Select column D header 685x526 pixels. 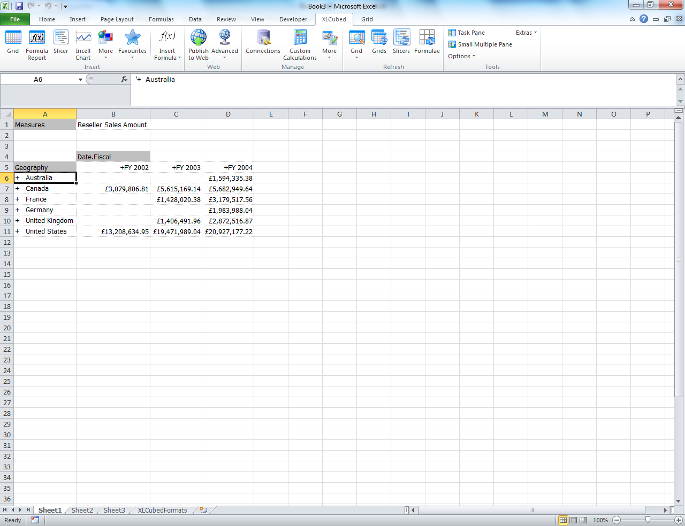click(x=228, y=114)
